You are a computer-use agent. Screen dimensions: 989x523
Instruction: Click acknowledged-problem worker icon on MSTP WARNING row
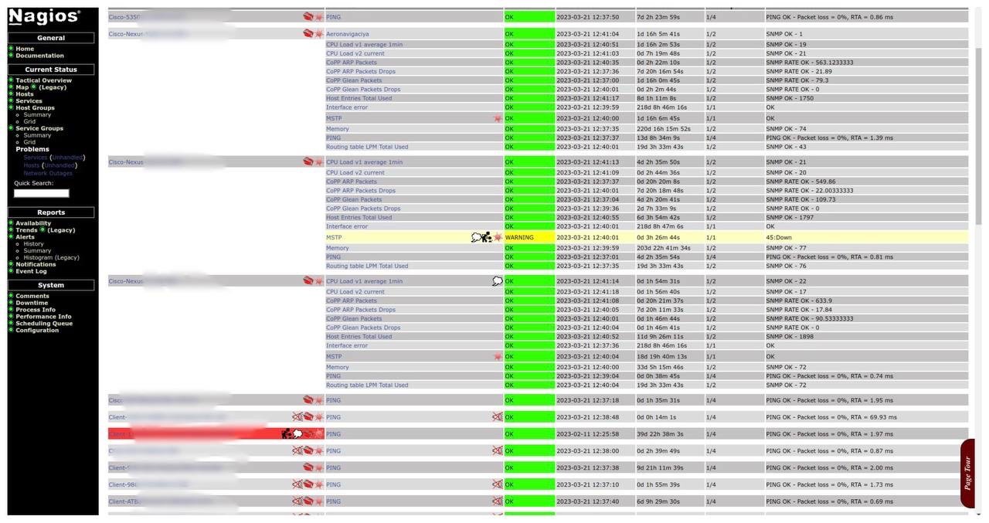click(486, 237)
